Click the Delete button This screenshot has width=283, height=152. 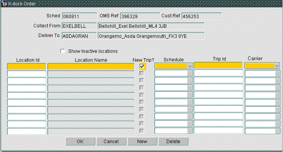(173, 142)
